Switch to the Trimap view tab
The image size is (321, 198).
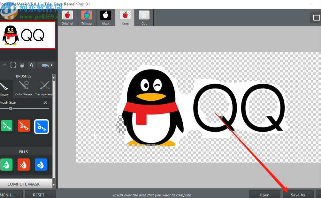86,18
